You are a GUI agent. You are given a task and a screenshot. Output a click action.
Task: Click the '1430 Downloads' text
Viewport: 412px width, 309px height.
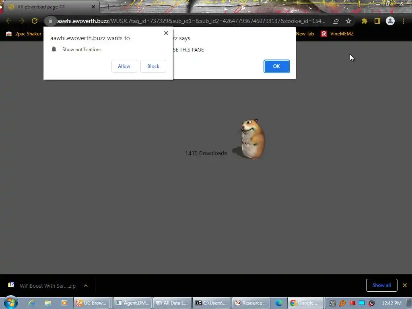tap(206, 153)
